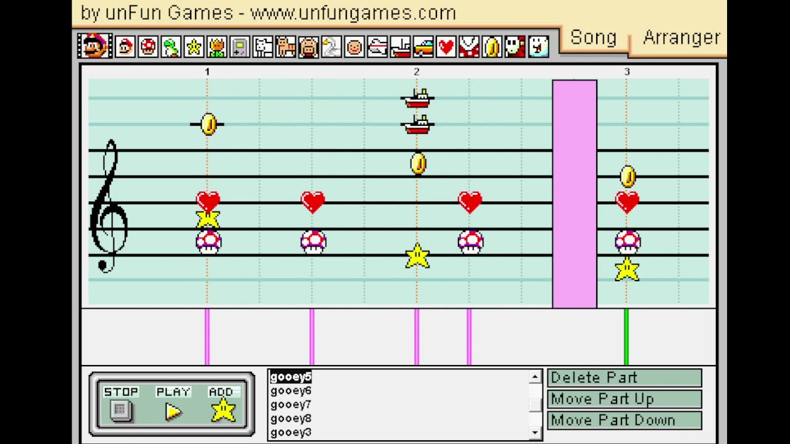790x444 pixels.
Task: Select the mushroom instrument in toolbar
Action: [x=148, y=47]
